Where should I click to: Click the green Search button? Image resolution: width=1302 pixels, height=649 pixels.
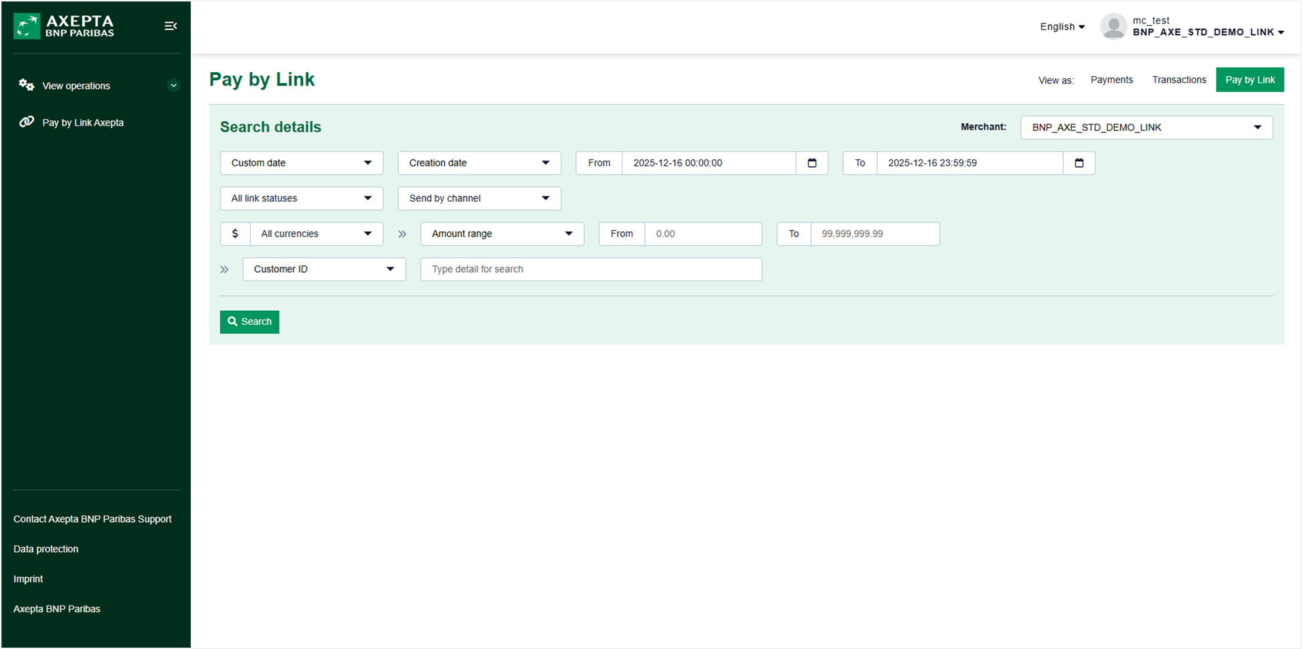[x=250, y=322]
